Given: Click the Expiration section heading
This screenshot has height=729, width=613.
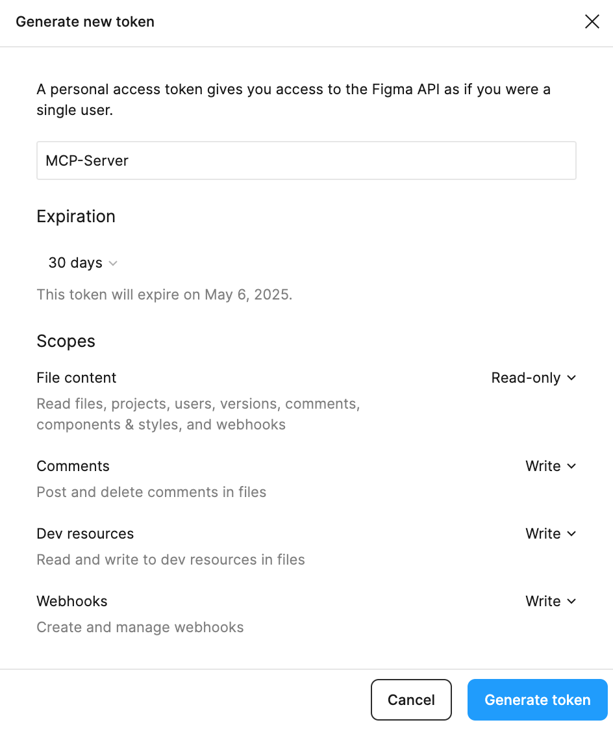Looking at the screenshot, I should [76, 216].
